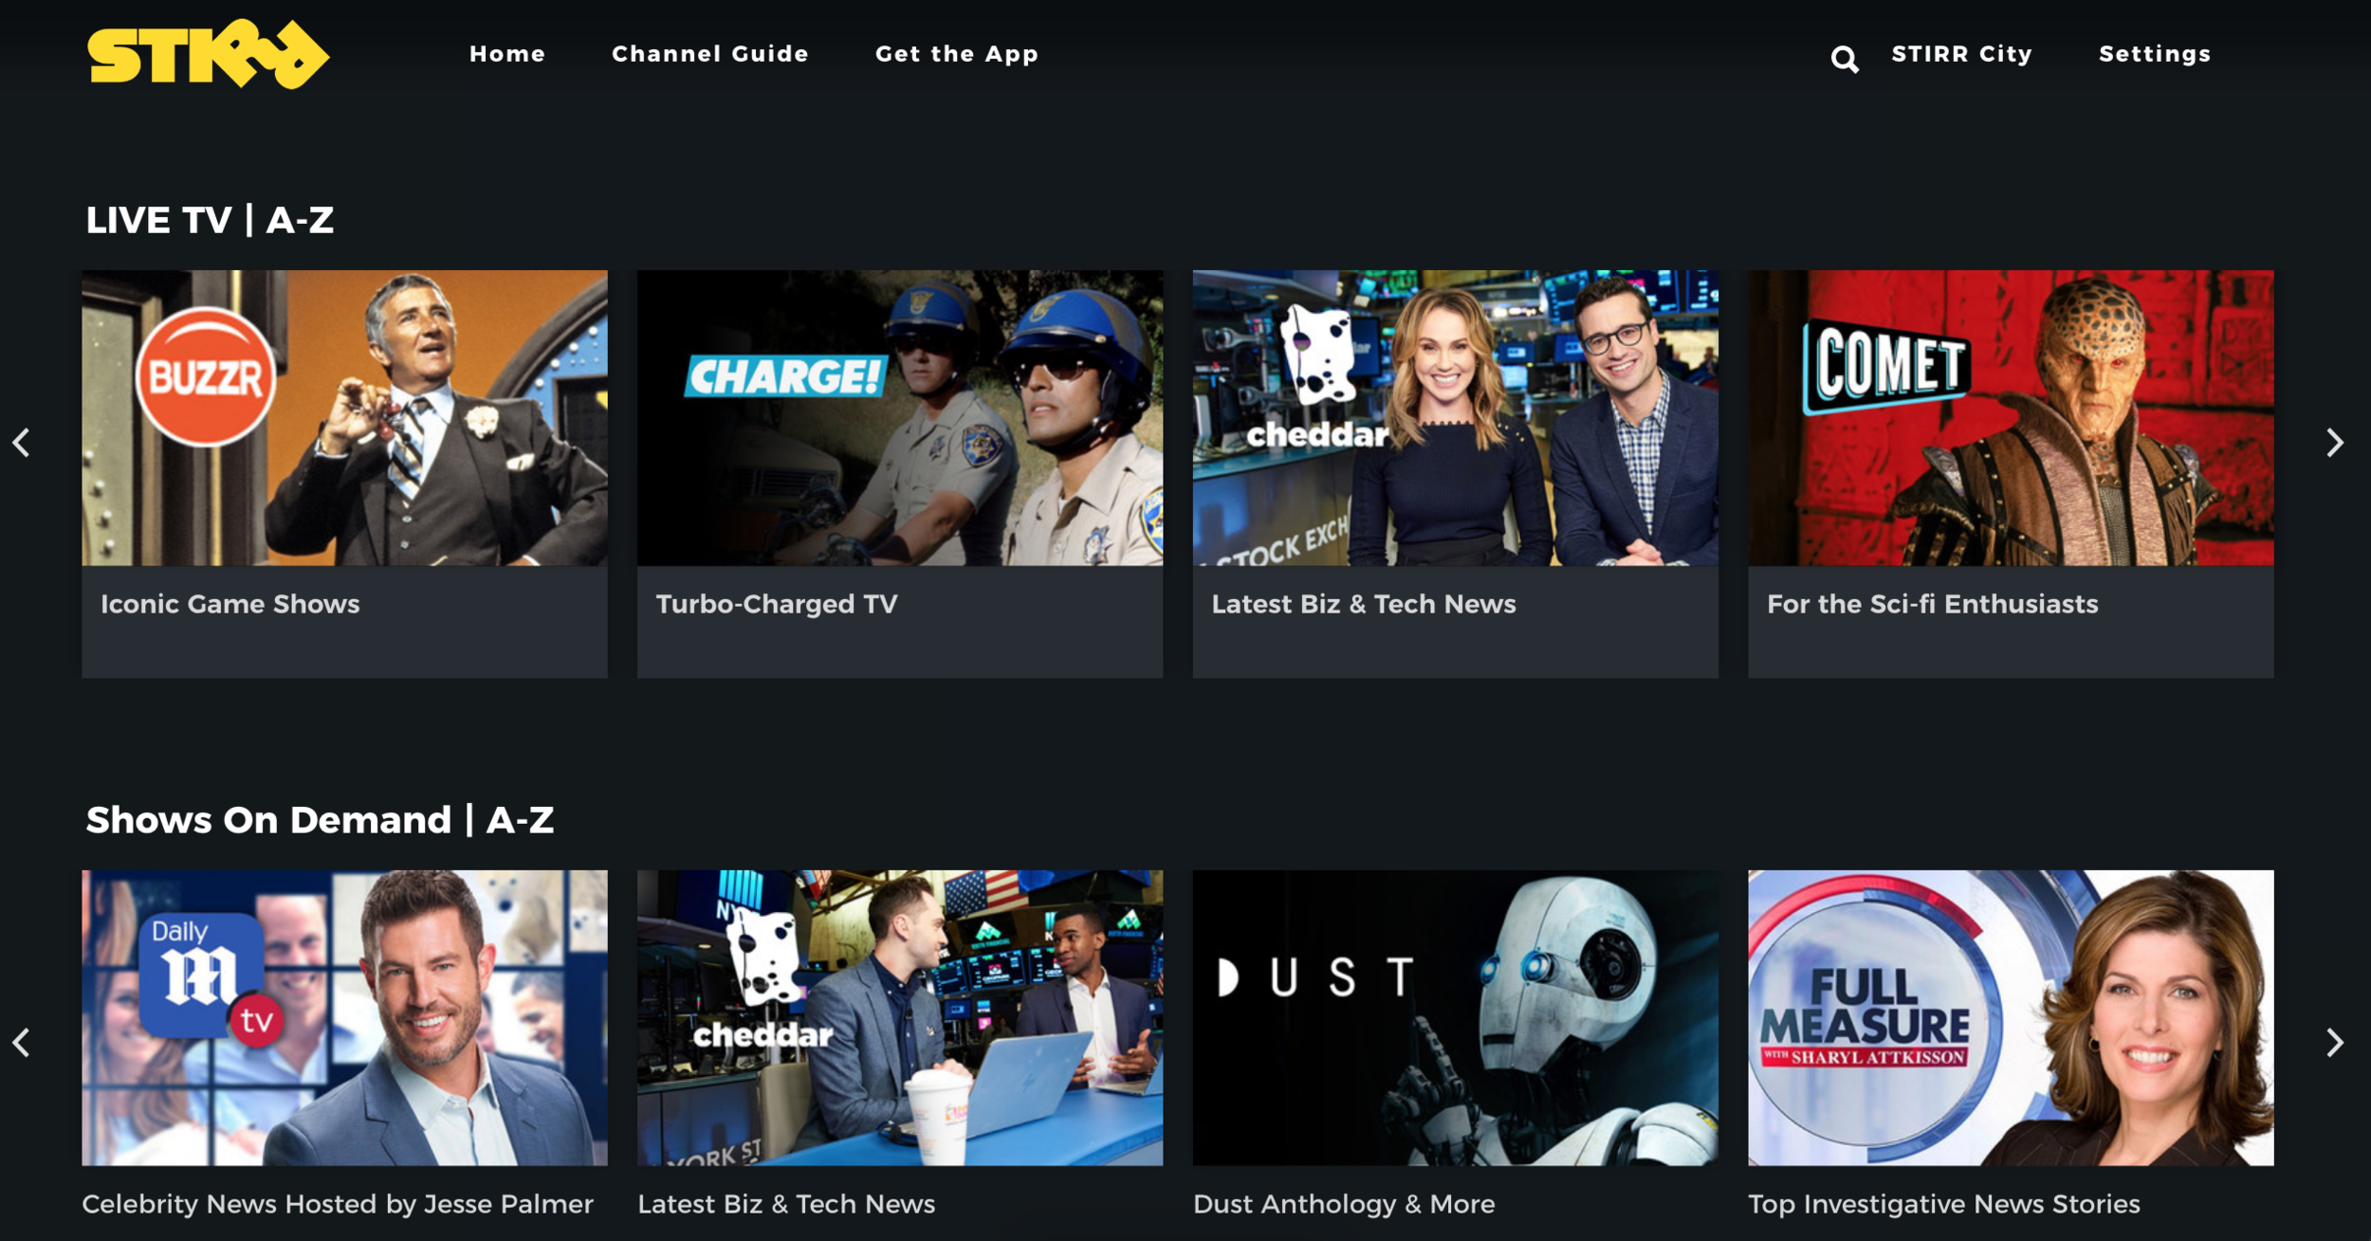
Task: Click Celebrity News Hosted by Jesse Palmer
Action: pos(338,1204)
